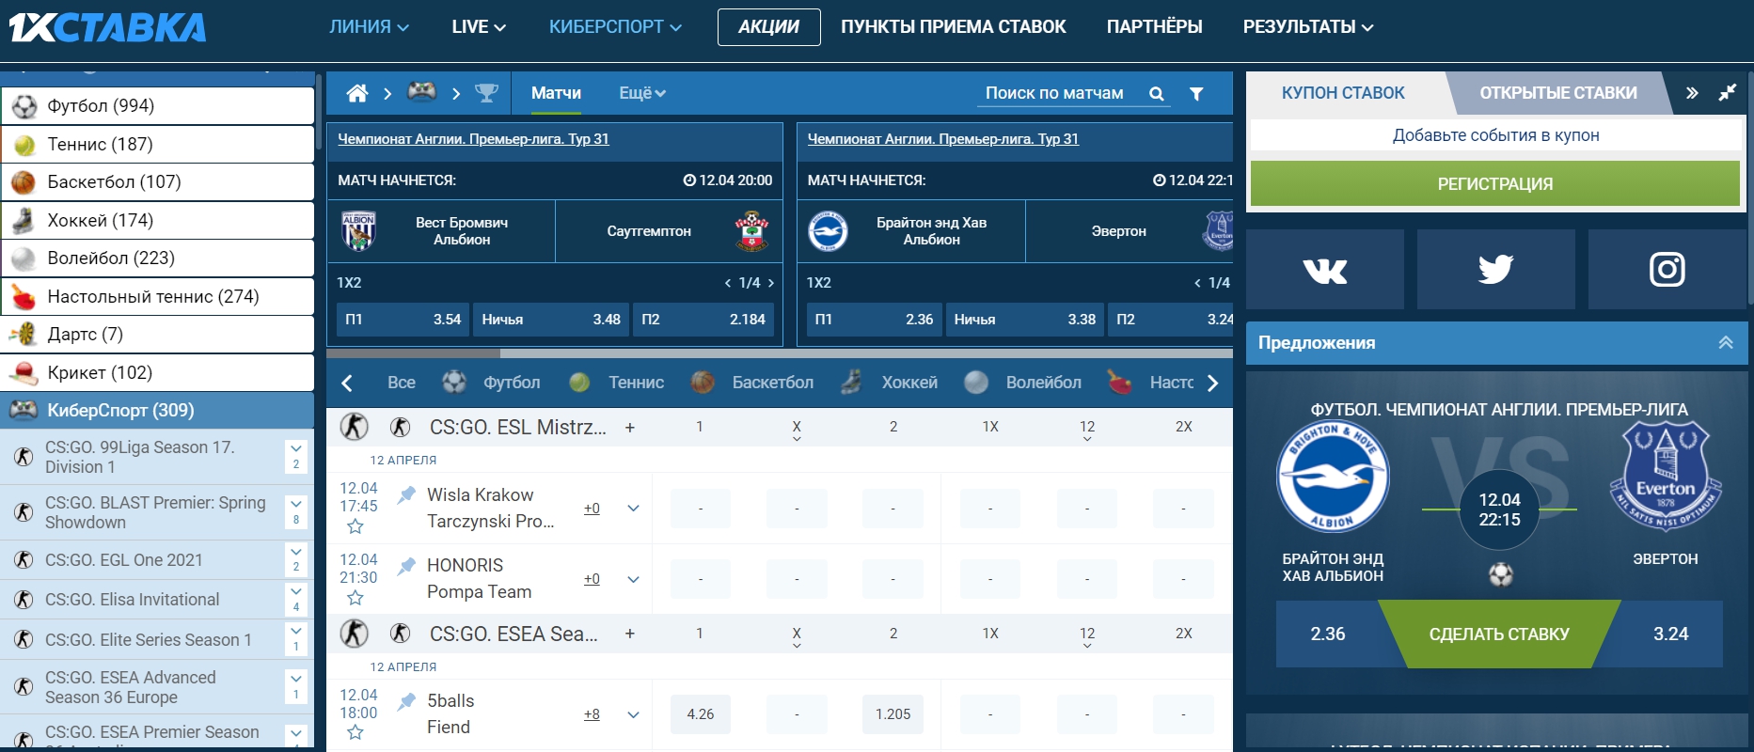Select the Все sports filter tab
The width and height of the screenshot is (1754, 752).
click(402, 383)
